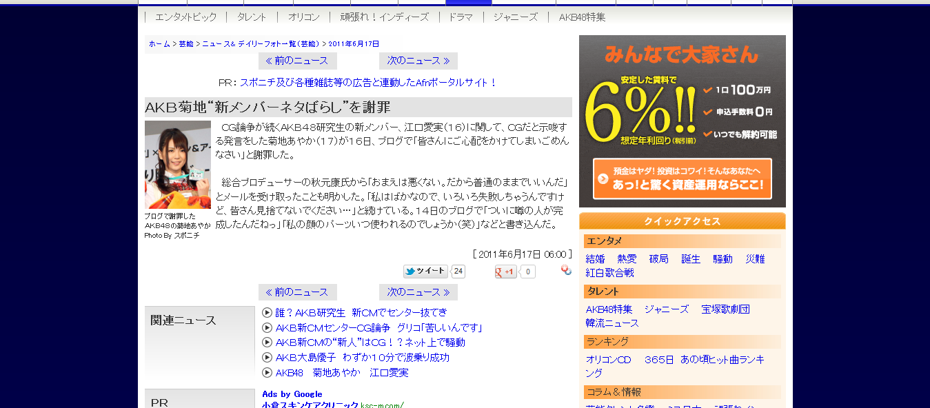930x408 pixels.
Task: Click あっ!と驚く資産運用ならここ! button
Action: [683, 179]
